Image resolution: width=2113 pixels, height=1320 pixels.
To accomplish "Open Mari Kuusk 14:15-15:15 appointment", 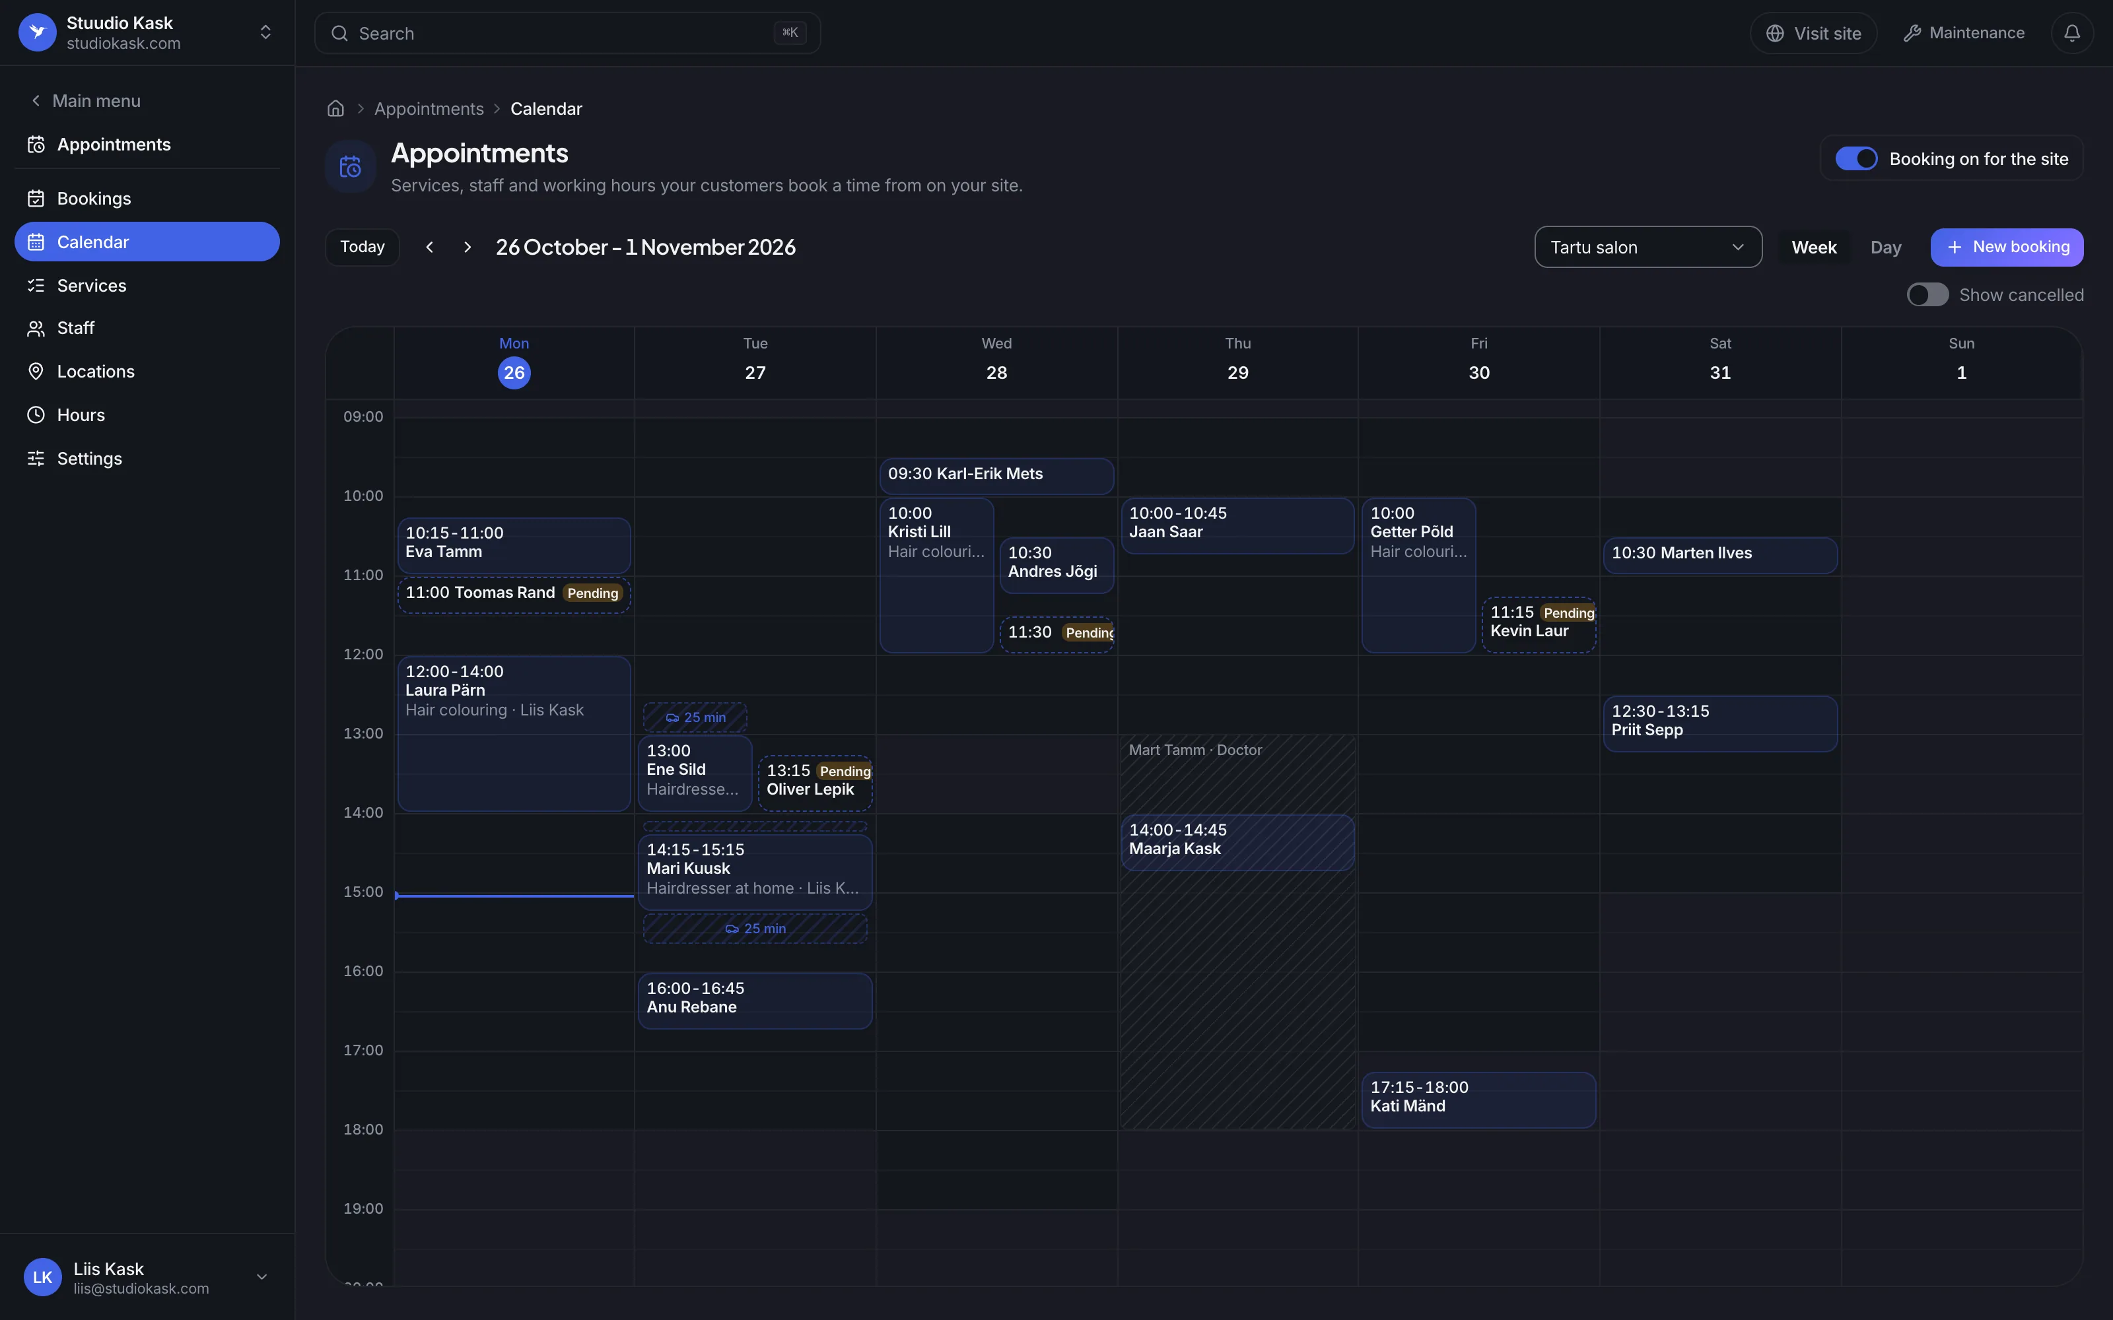I will coord(755,872).
